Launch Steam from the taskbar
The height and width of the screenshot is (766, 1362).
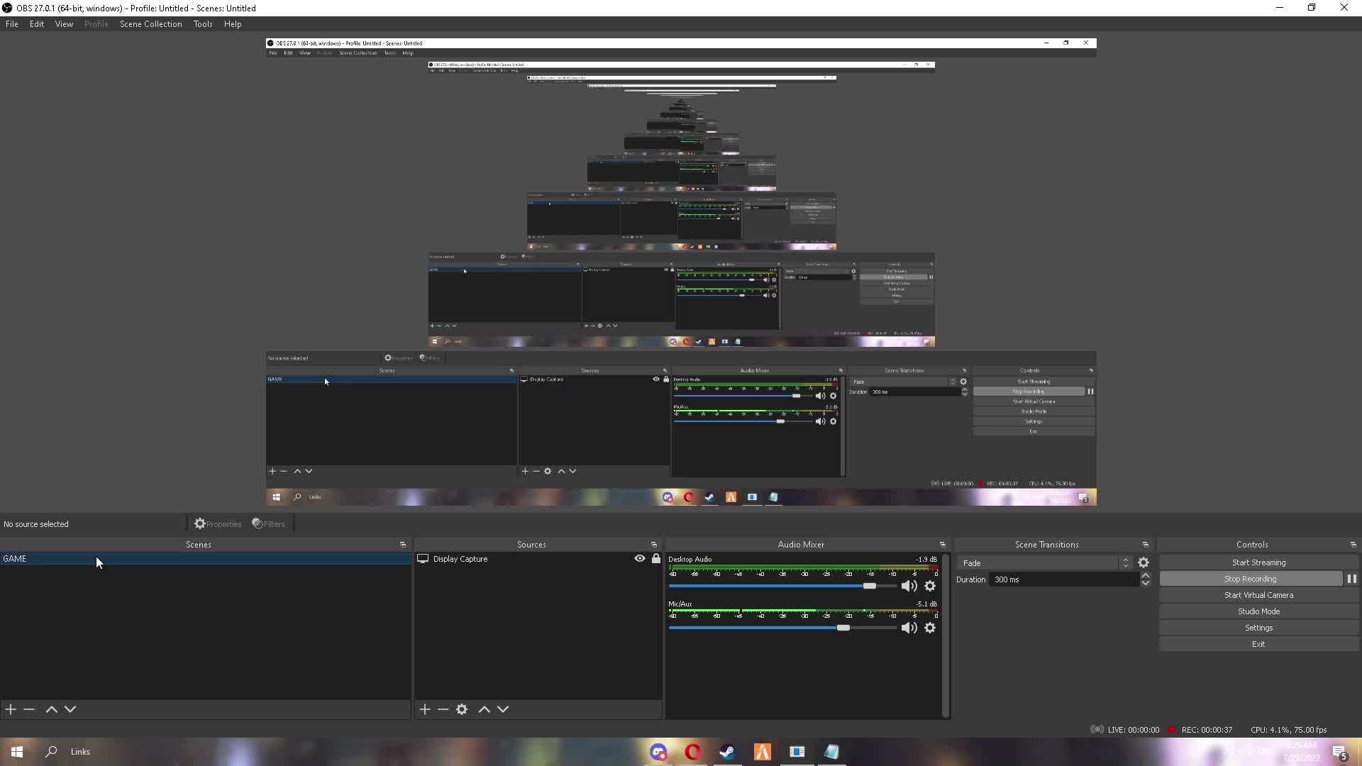[727, 752]
